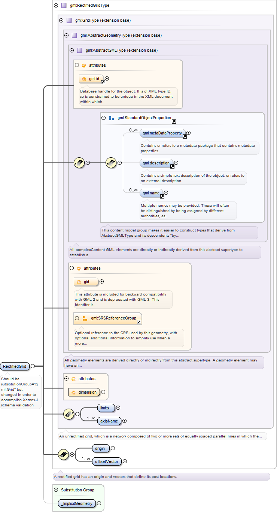Expand the dimension attribute
The height and width of the screenshot is (512, 277).
103,392
